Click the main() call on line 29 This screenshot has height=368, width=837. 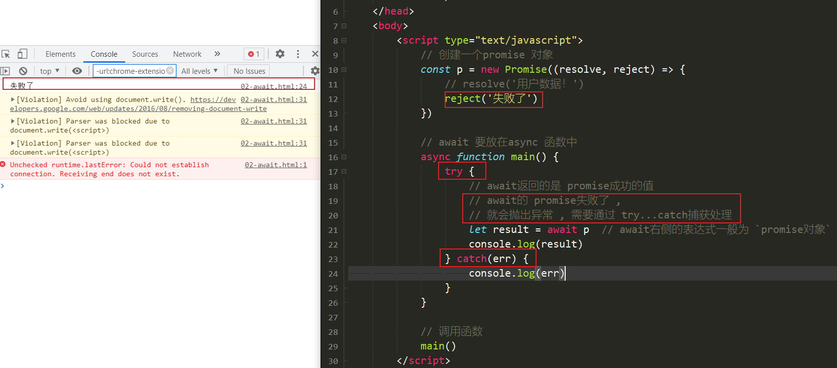click(438, 346)
